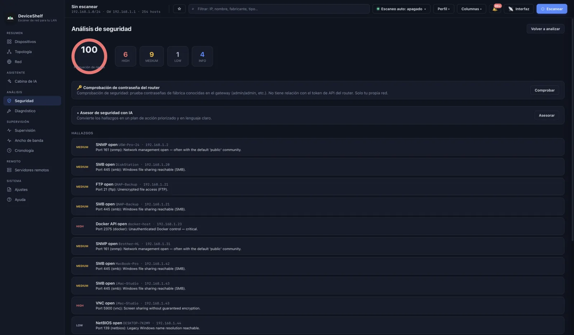
Task: Click the Seguridad shield icon
Action: (9, 101)
